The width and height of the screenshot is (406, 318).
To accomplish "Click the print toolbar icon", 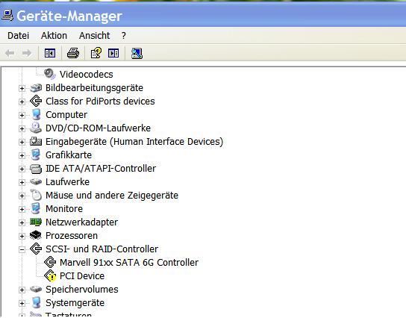I will click(73, 53).
